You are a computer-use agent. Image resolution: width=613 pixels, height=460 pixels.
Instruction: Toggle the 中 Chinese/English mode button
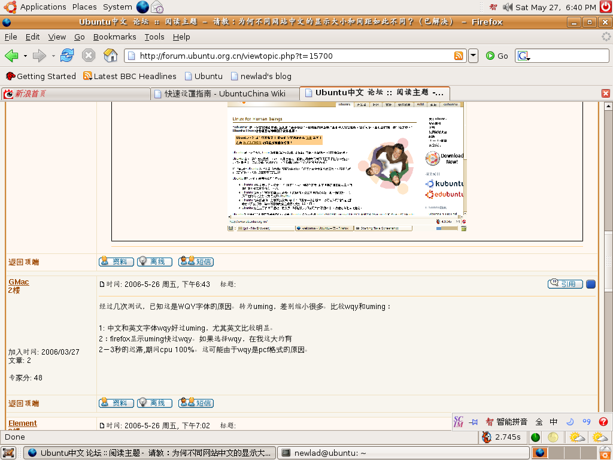tap(554, 422)
